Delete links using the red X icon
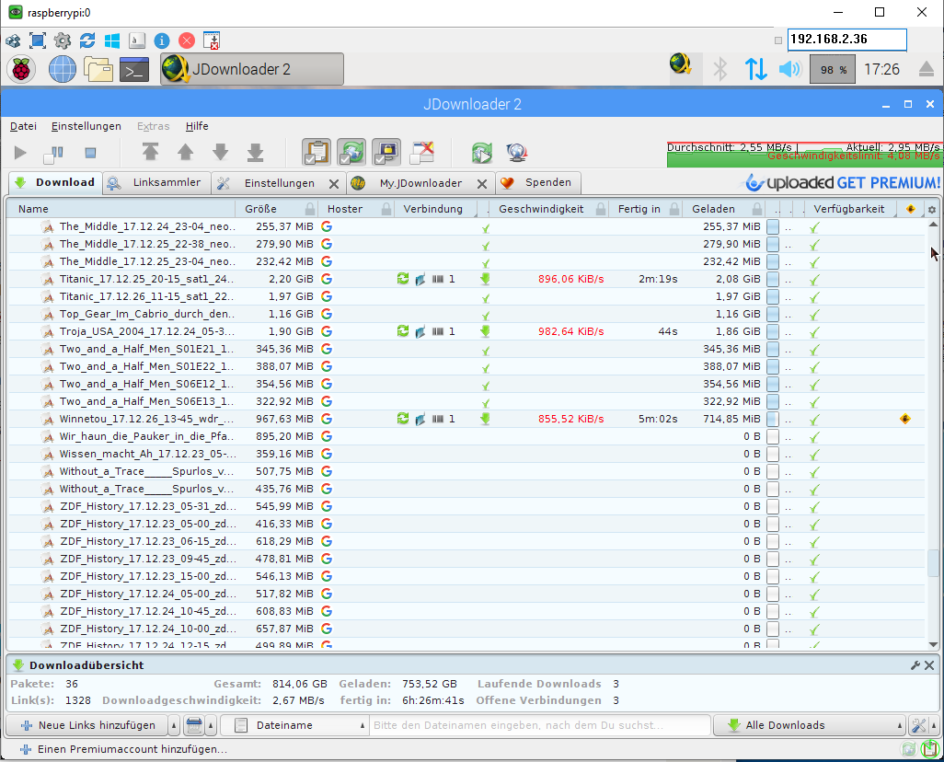The width and height of the screenshot is (944, 762). point(422,153)
